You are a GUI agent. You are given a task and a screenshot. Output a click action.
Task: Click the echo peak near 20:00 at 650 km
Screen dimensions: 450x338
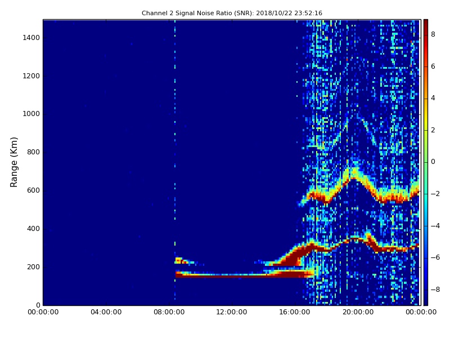353,174
